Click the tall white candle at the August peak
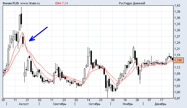Viewport: 187px width, 108px height. 20,22
